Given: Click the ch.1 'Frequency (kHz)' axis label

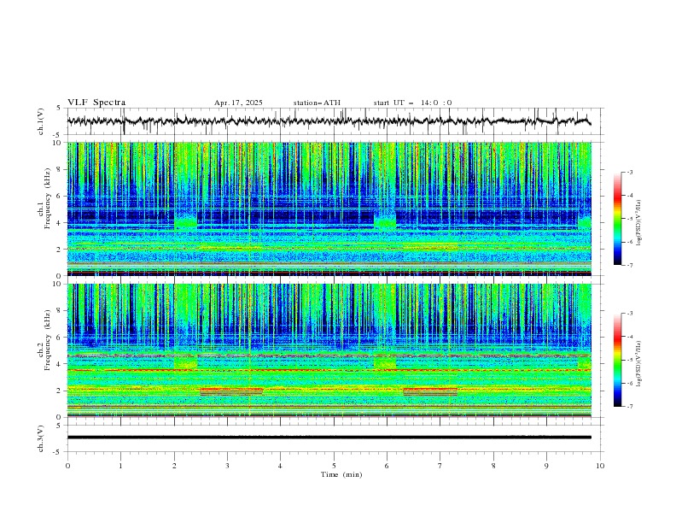Looking at the screenshot, I should pyautogui.click(x=48, y=199).
